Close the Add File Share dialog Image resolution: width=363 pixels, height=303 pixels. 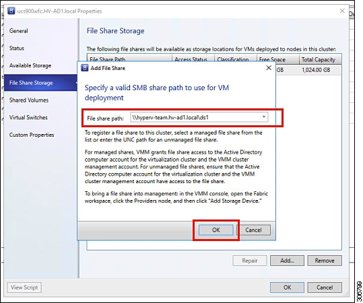[269, 68]
